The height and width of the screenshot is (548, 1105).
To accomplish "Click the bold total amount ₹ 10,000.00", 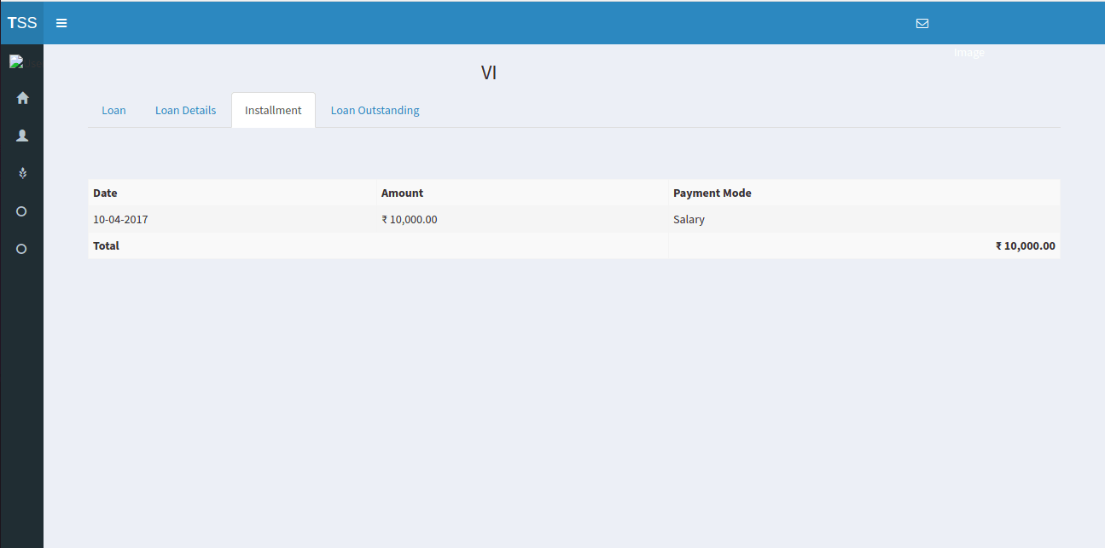I will pos(1025,246).
